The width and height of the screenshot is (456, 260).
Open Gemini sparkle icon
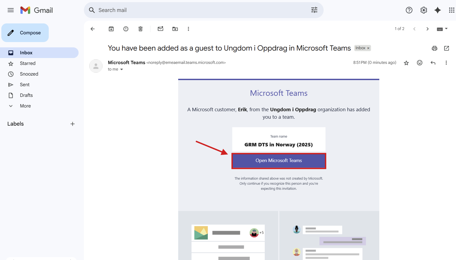(438, 10)
